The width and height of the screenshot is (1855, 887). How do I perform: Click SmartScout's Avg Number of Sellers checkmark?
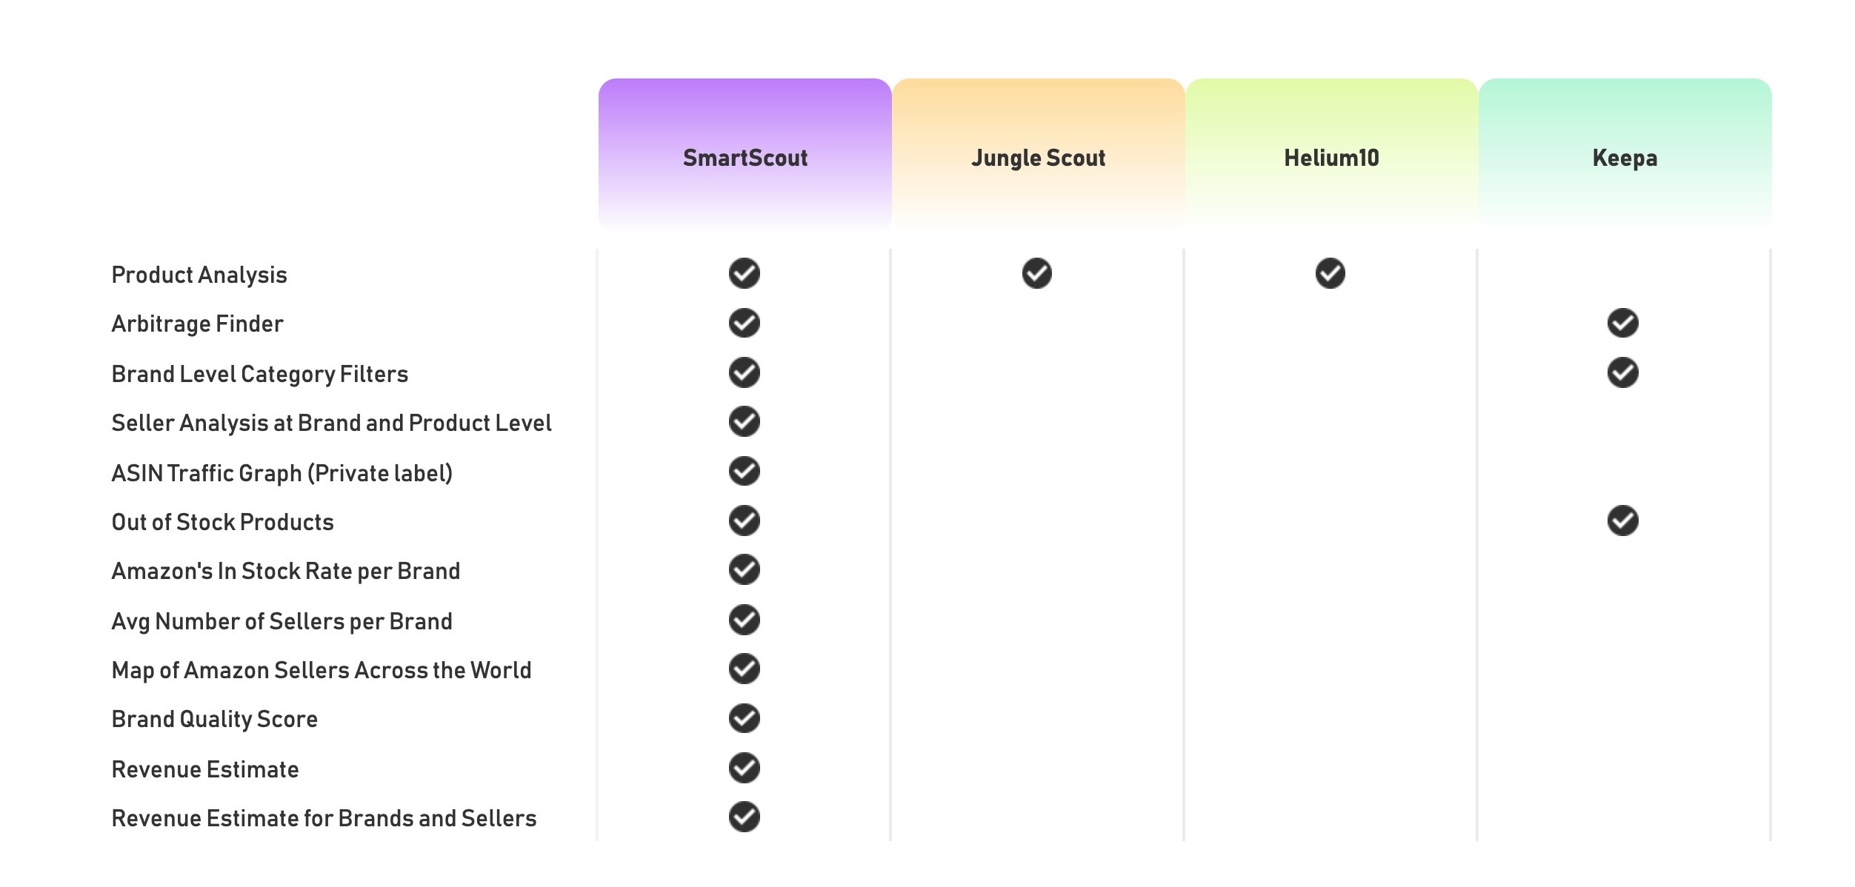click(x=744, y=620)
